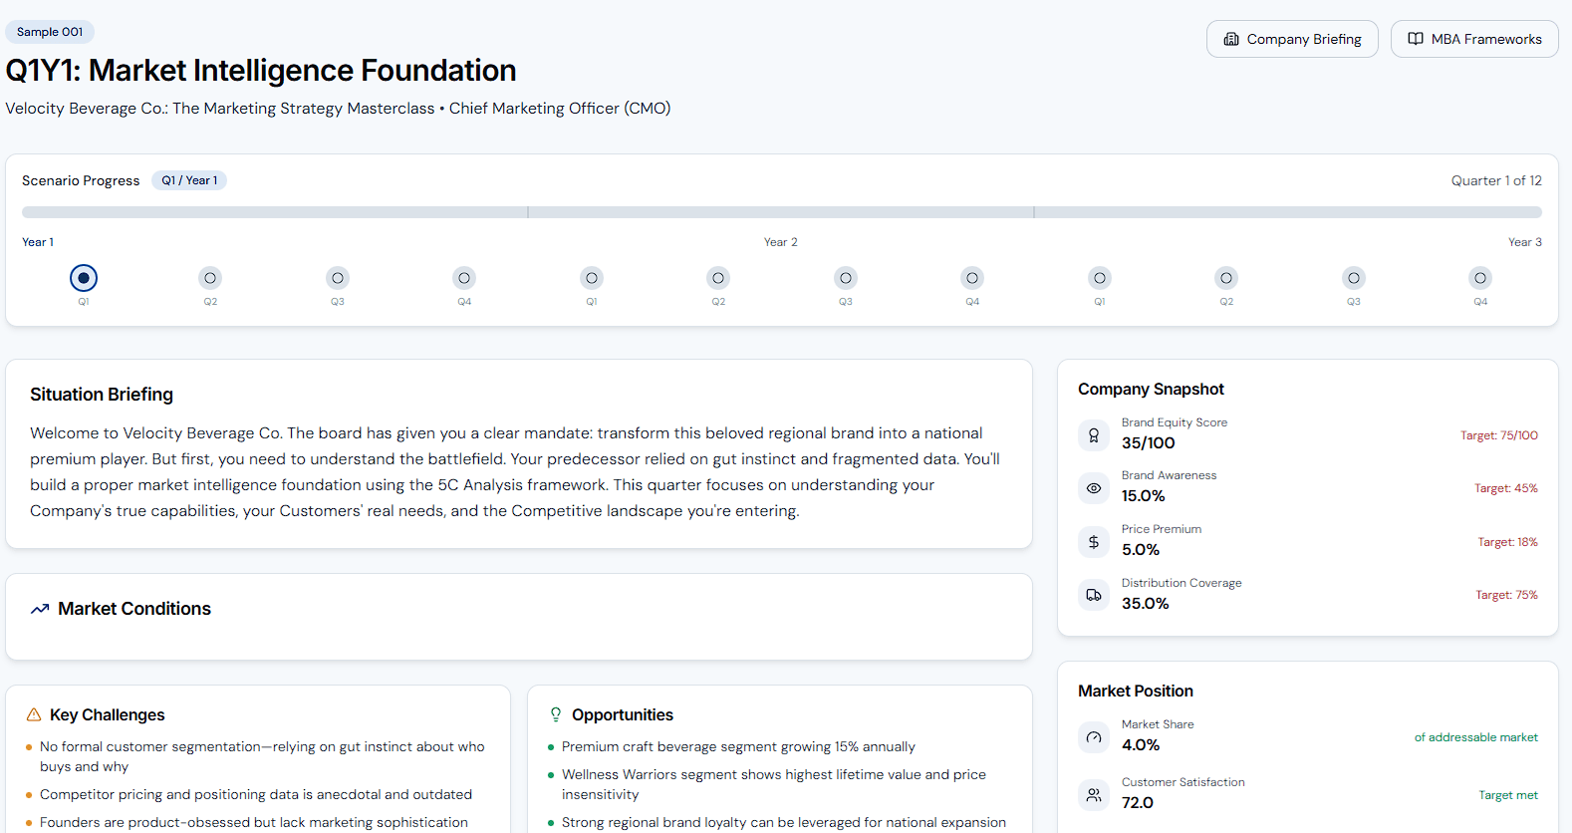This screenshot has height=833, width=1572.
Task: Open the Company Briefing panel
Action: coord(1292,39)
